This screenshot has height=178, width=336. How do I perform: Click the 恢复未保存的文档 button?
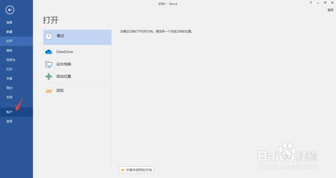pos(136,170)
